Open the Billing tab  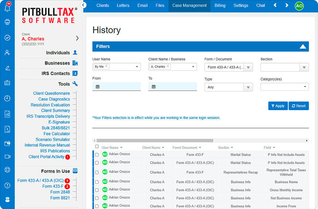click(220, 6)
